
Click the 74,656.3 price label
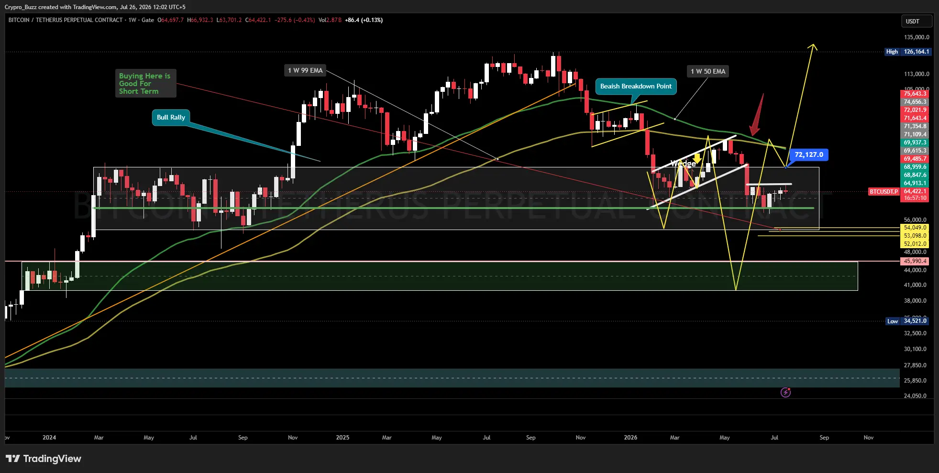915,102
